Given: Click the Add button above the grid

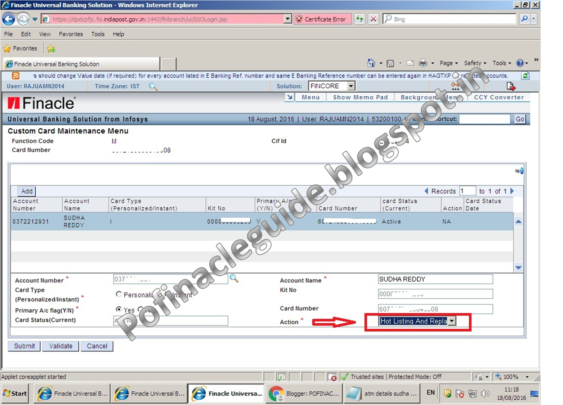Looking at the screenshot, I should [x=26, y=191].
